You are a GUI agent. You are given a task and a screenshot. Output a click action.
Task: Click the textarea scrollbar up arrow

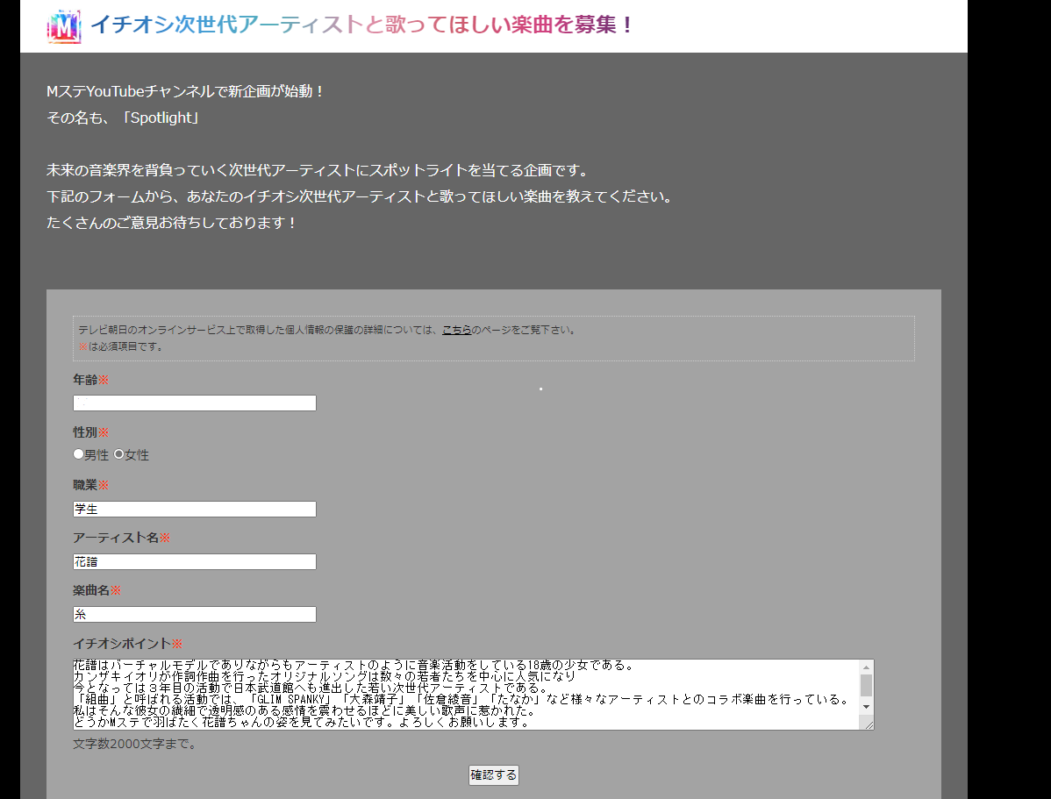866,667
